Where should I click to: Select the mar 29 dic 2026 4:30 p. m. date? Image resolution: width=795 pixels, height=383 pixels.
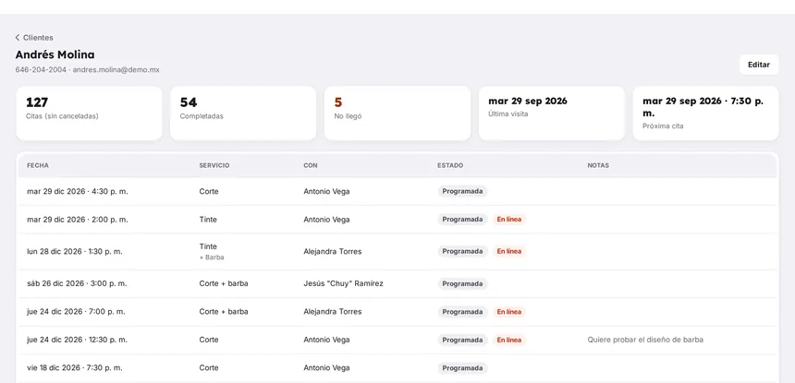[x=78, y=191]
